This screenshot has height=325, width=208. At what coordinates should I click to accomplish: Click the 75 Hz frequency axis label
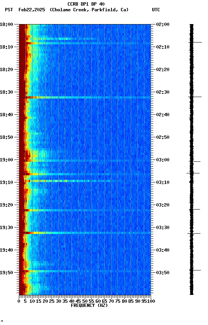click(118, 301)
